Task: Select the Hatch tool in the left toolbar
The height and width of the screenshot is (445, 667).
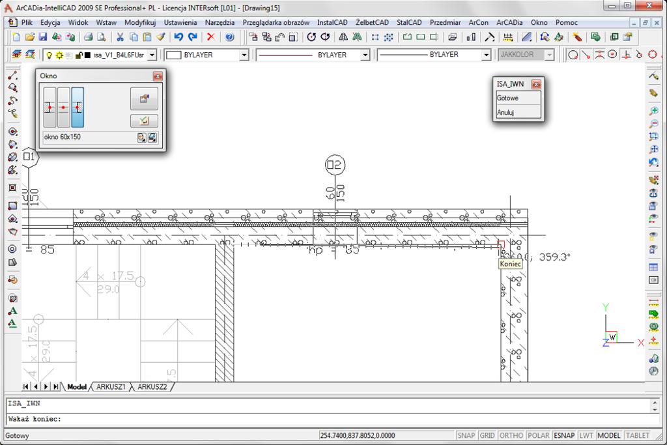Action: (13, 298)
